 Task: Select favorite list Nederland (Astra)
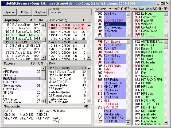tap(67, 92)
